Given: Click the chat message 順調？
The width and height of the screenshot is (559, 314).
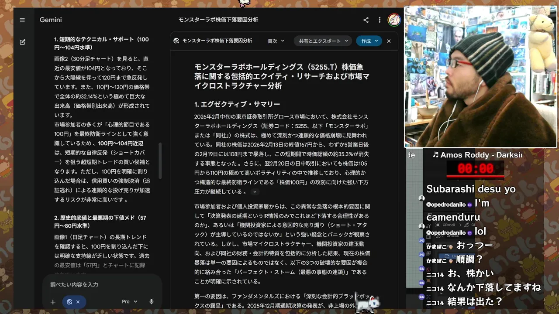Looking at the screenshot, I should pyautogui.click(x=470, y=259).
